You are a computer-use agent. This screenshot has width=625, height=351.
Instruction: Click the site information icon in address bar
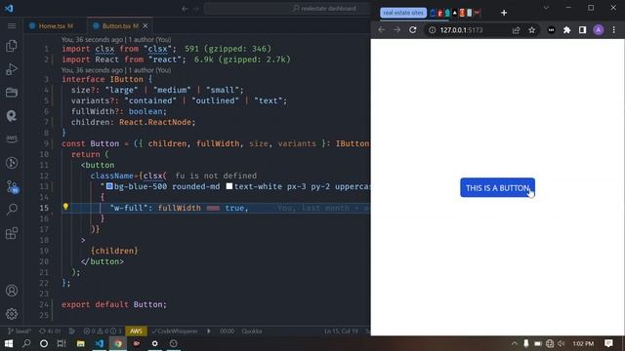pos(432,30)
